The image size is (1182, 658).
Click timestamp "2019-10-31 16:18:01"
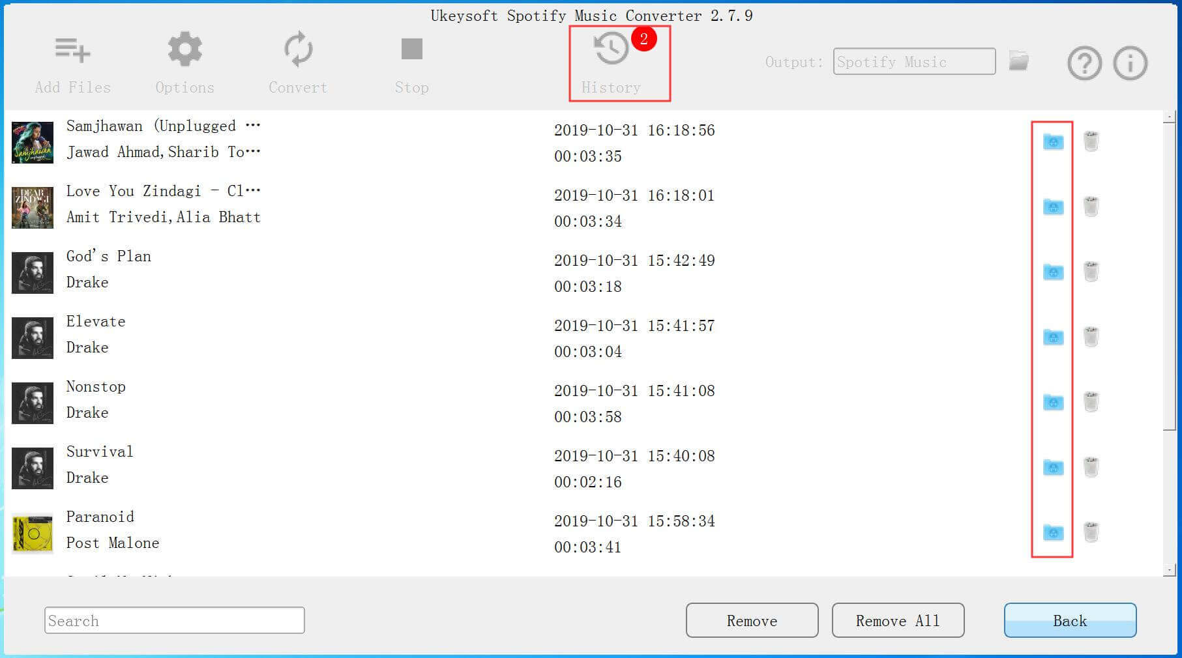pos(634,195)
